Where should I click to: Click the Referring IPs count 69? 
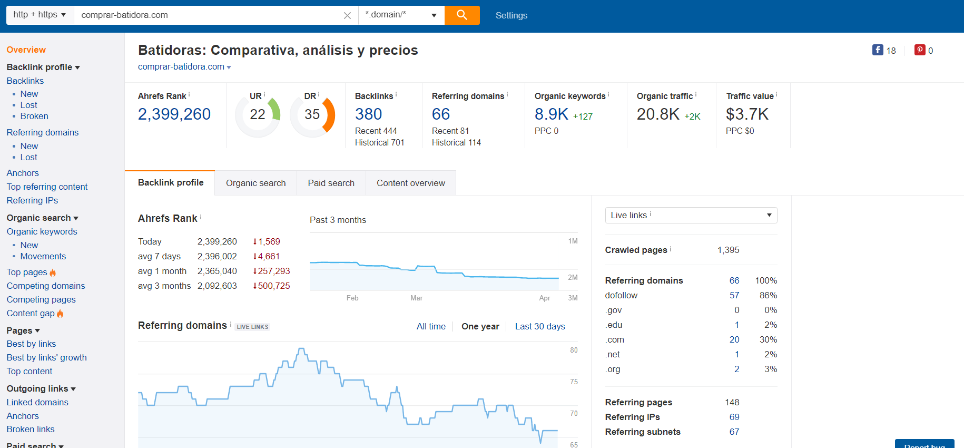(734, 417)
